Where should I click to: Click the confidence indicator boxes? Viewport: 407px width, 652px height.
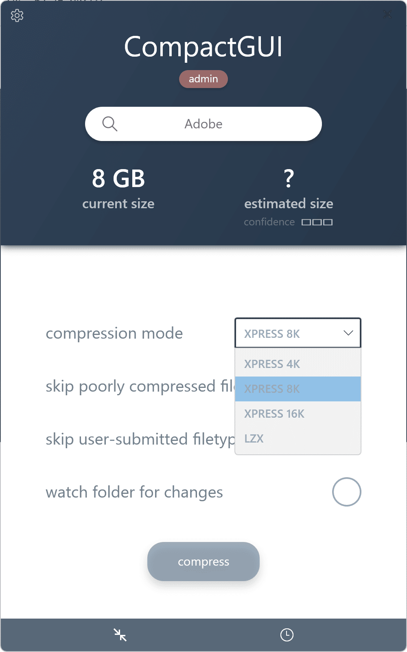pos(317,222)
